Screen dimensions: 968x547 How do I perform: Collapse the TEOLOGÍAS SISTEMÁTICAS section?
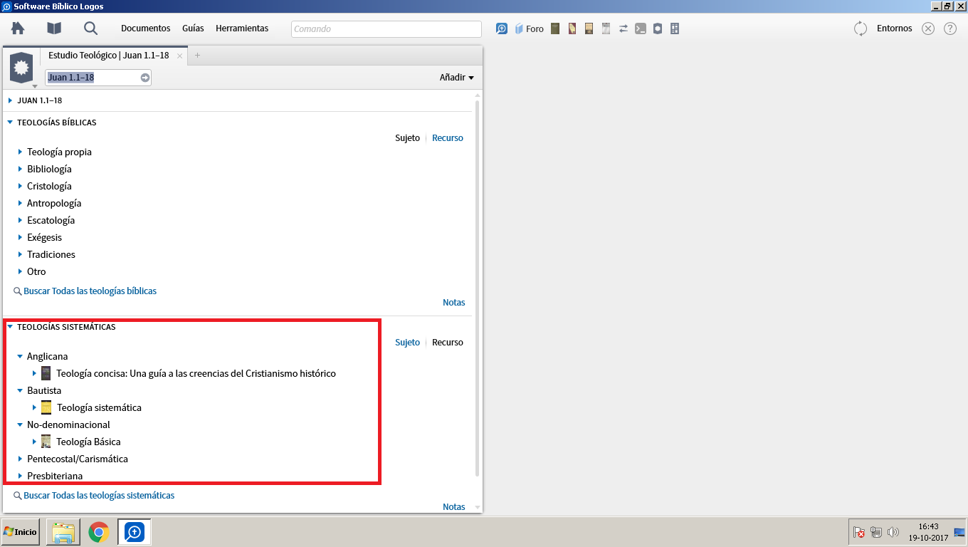point(11,327)
